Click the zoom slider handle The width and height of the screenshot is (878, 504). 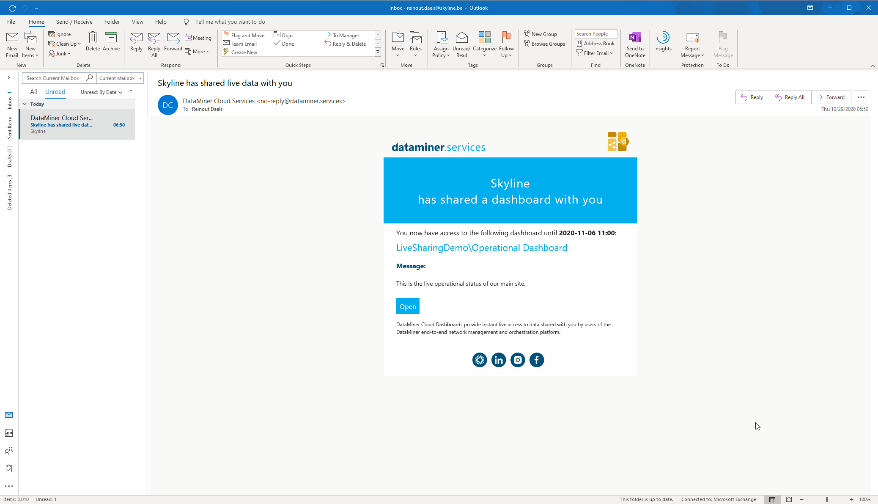[x=827, y=500]
